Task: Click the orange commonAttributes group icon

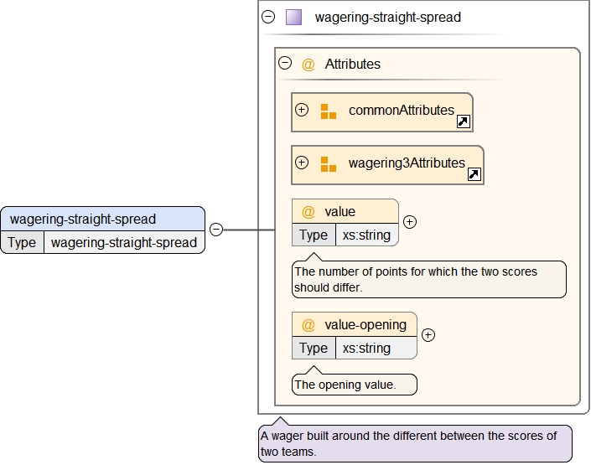Action: (328, 111)
